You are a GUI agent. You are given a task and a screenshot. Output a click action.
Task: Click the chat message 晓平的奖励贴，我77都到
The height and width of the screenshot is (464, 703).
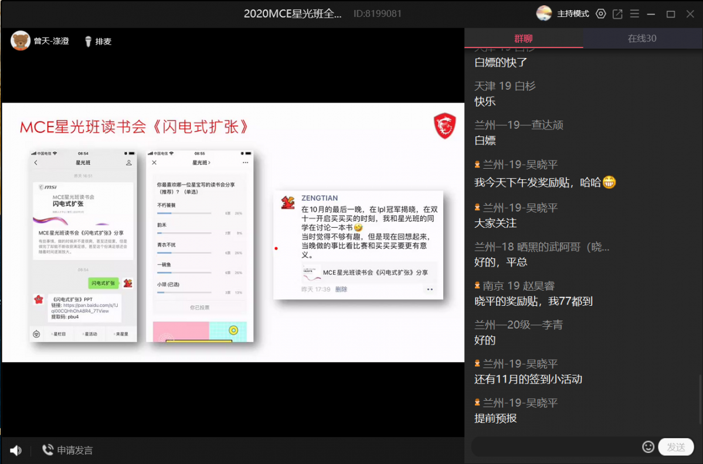click(x=534, y=301)
